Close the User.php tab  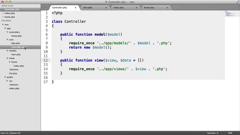point(106,7)
